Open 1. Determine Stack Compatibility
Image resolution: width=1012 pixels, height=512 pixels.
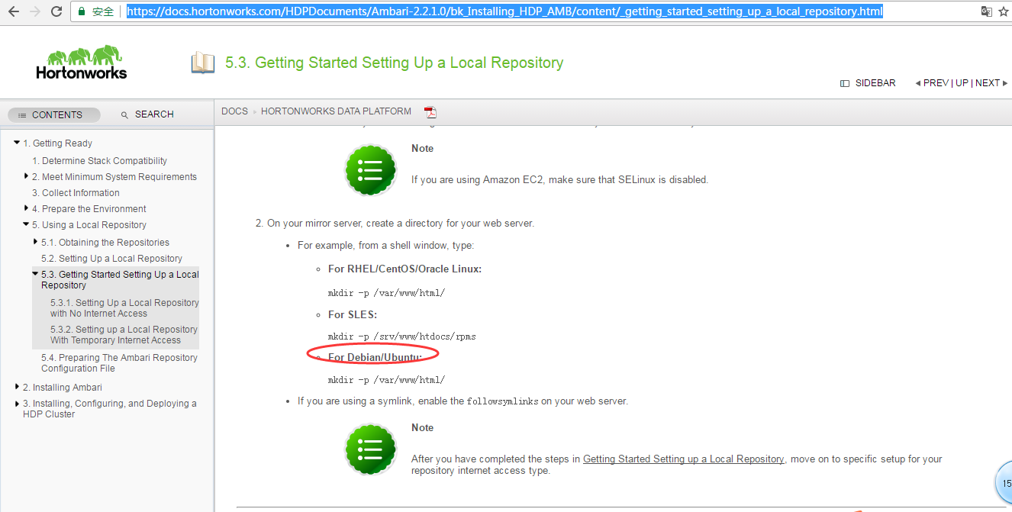tap(99, 161)
